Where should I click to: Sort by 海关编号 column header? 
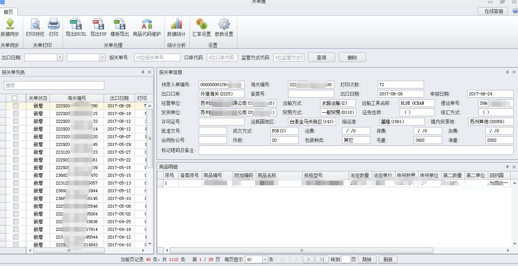click(x=77, y=98)
